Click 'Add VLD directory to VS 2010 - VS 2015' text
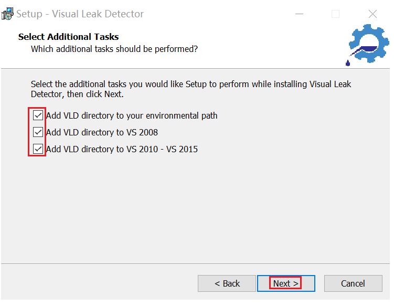This screenshot has height=306, width=394. pyautogui.click(x=122, y=149)
